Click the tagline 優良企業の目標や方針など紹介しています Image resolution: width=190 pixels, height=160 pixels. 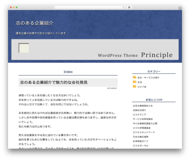(x=41, y=33)
